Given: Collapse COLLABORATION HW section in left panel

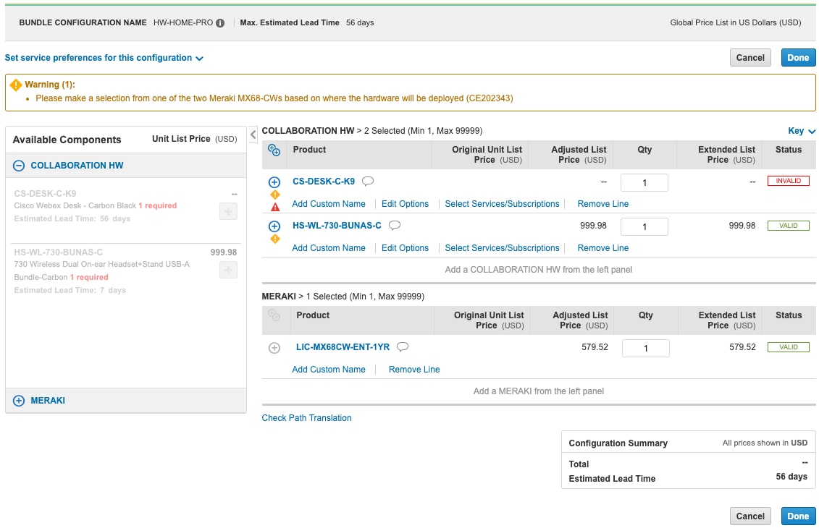Looking at the screenshot, I should coord(19,166).
